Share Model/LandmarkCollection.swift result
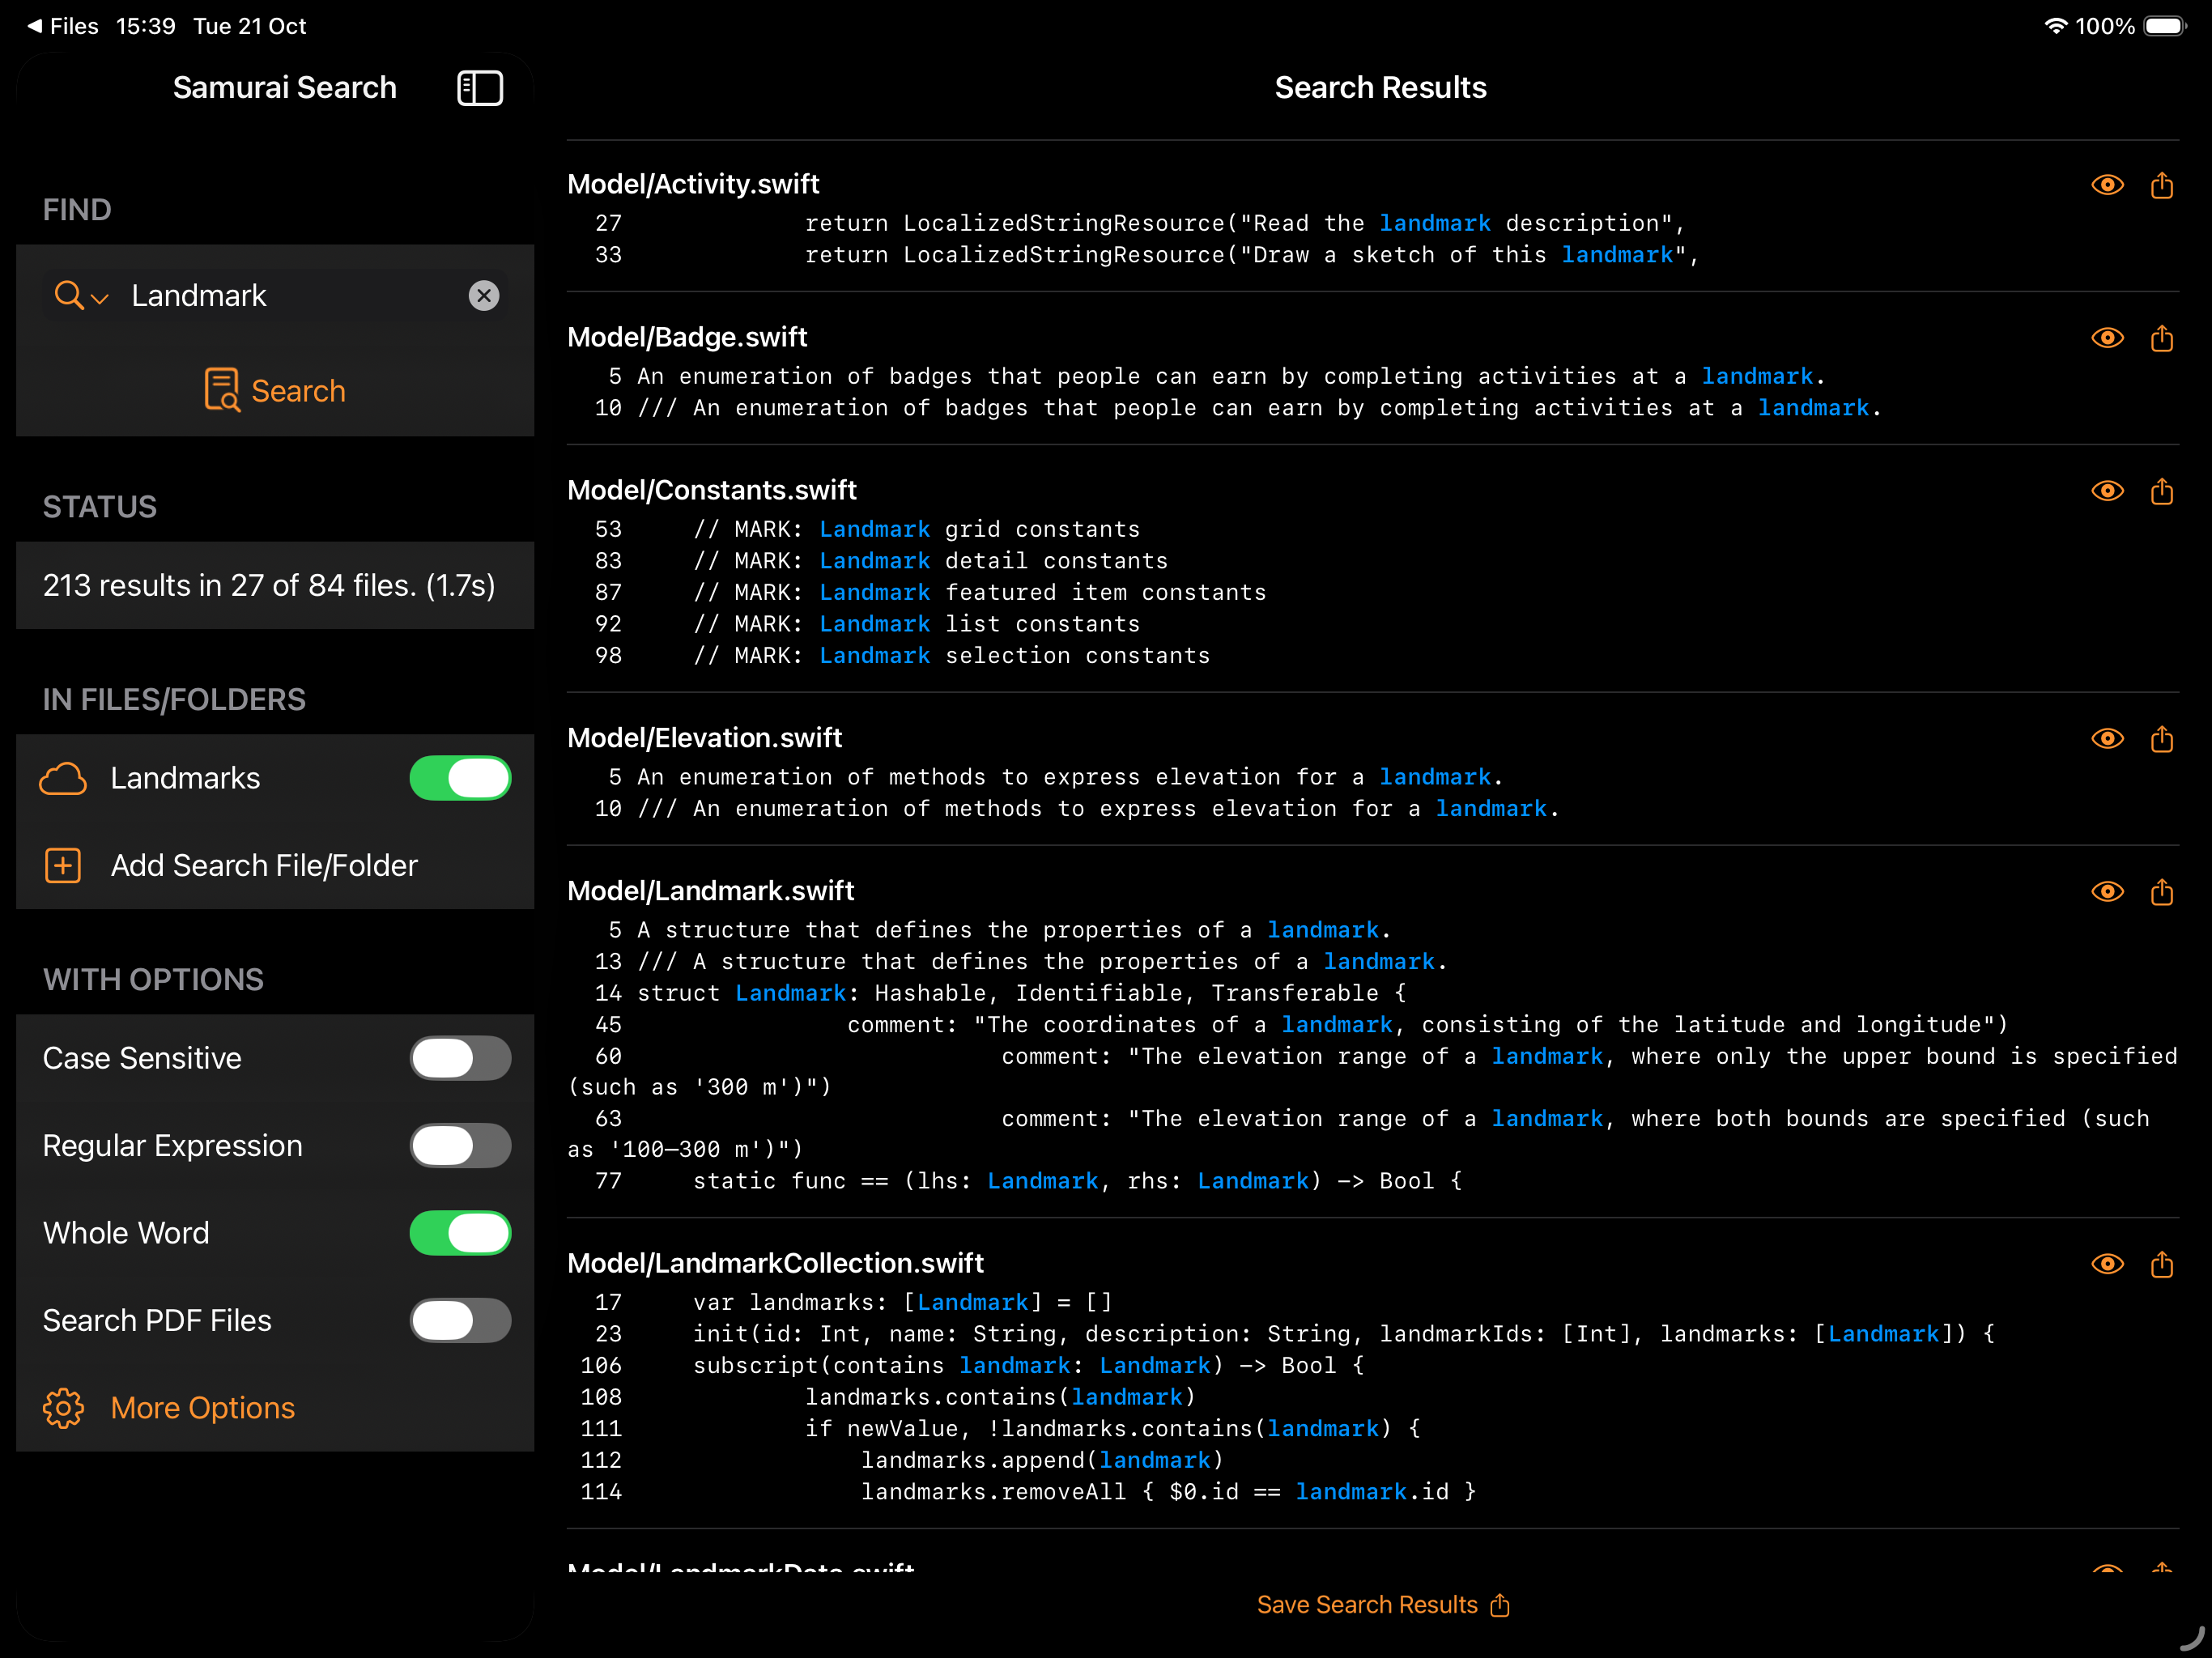Screen dimensions: 2212x1658 point(2162,1264)
